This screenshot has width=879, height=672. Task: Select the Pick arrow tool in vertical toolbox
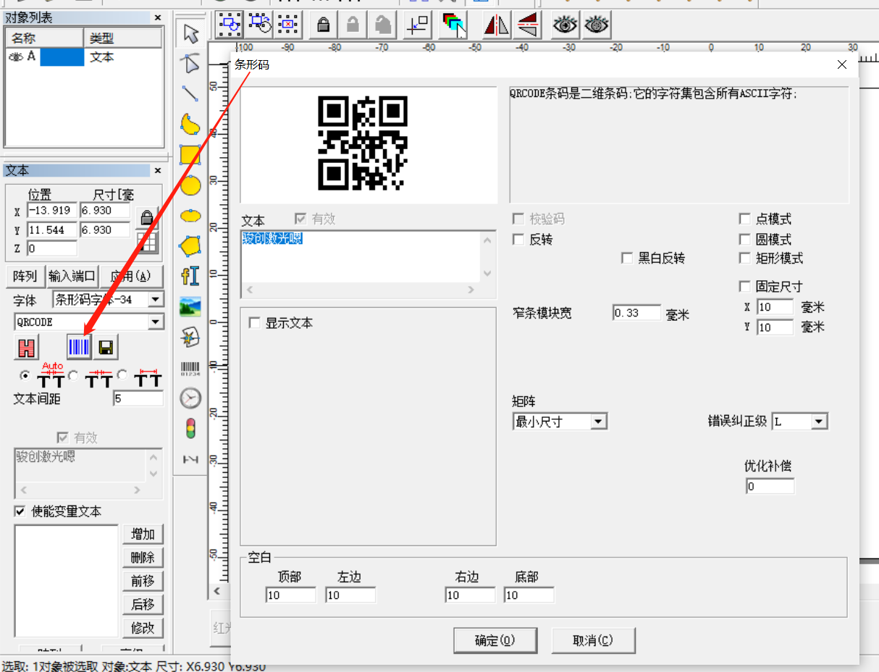(190, 33)
